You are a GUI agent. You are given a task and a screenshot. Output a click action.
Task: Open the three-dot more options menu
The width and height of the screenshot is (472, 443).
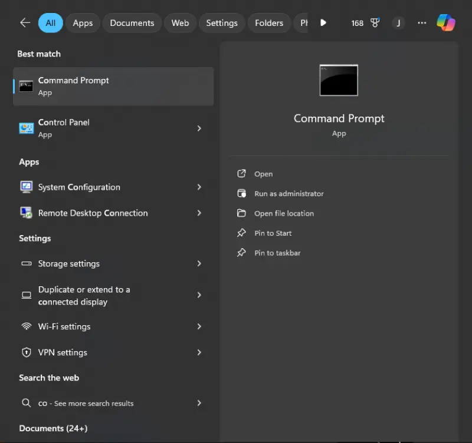click(421, 23)
